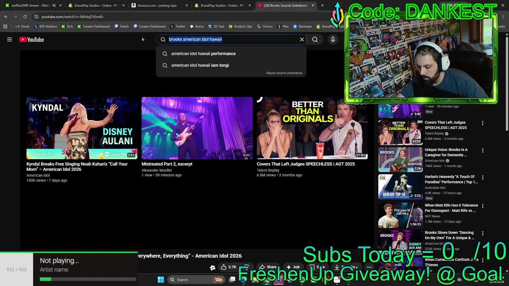Viewport: 509px width, 286px height.
Task: Click the Windows taskbar Search box
Action: coord(196,280)
